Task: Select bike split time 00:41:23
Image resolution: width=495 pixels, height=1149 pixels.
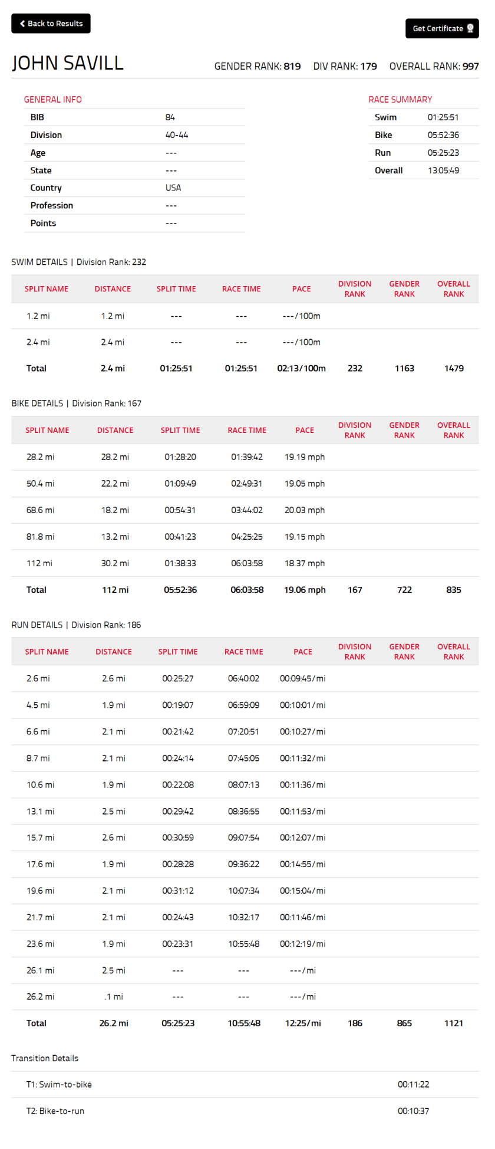Action: (180, 537)
